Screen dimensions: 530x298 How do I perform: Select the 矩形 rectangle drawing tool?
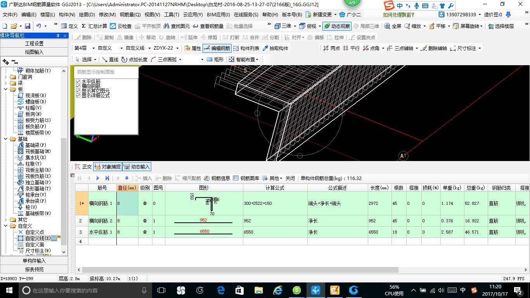tap(215, 59)
